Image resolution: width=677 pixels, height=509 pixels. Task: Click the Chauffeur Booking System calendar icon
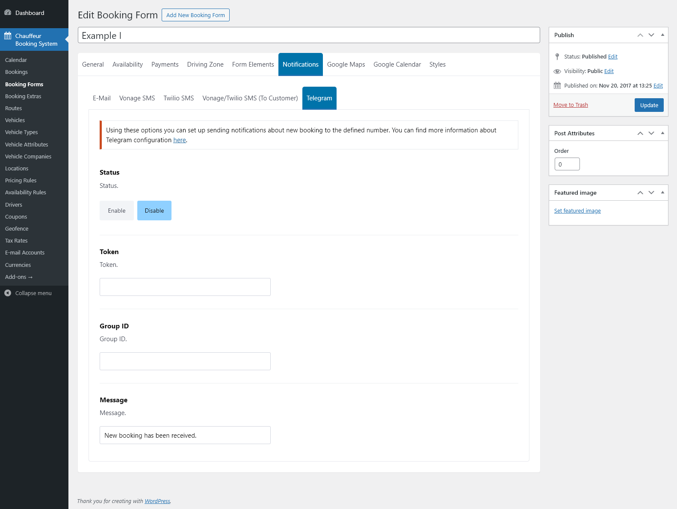click(8, 36)
